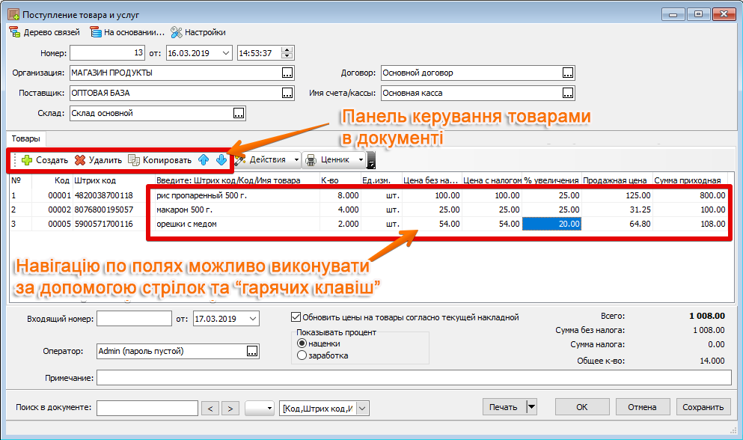Click the На основании... toolbar item

[127, 32]
